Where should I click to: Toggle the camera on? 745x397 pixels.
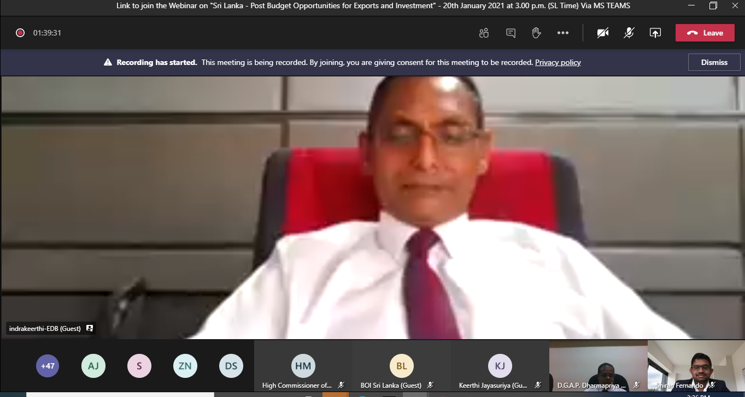click(602, 33)
